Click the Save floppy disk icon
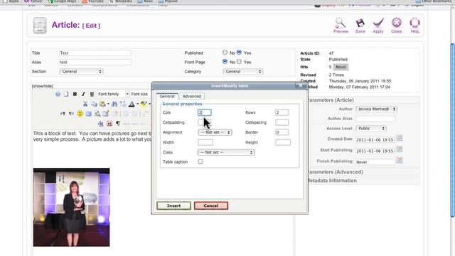This screenshot has width=455, height=256. click(360, 23)
